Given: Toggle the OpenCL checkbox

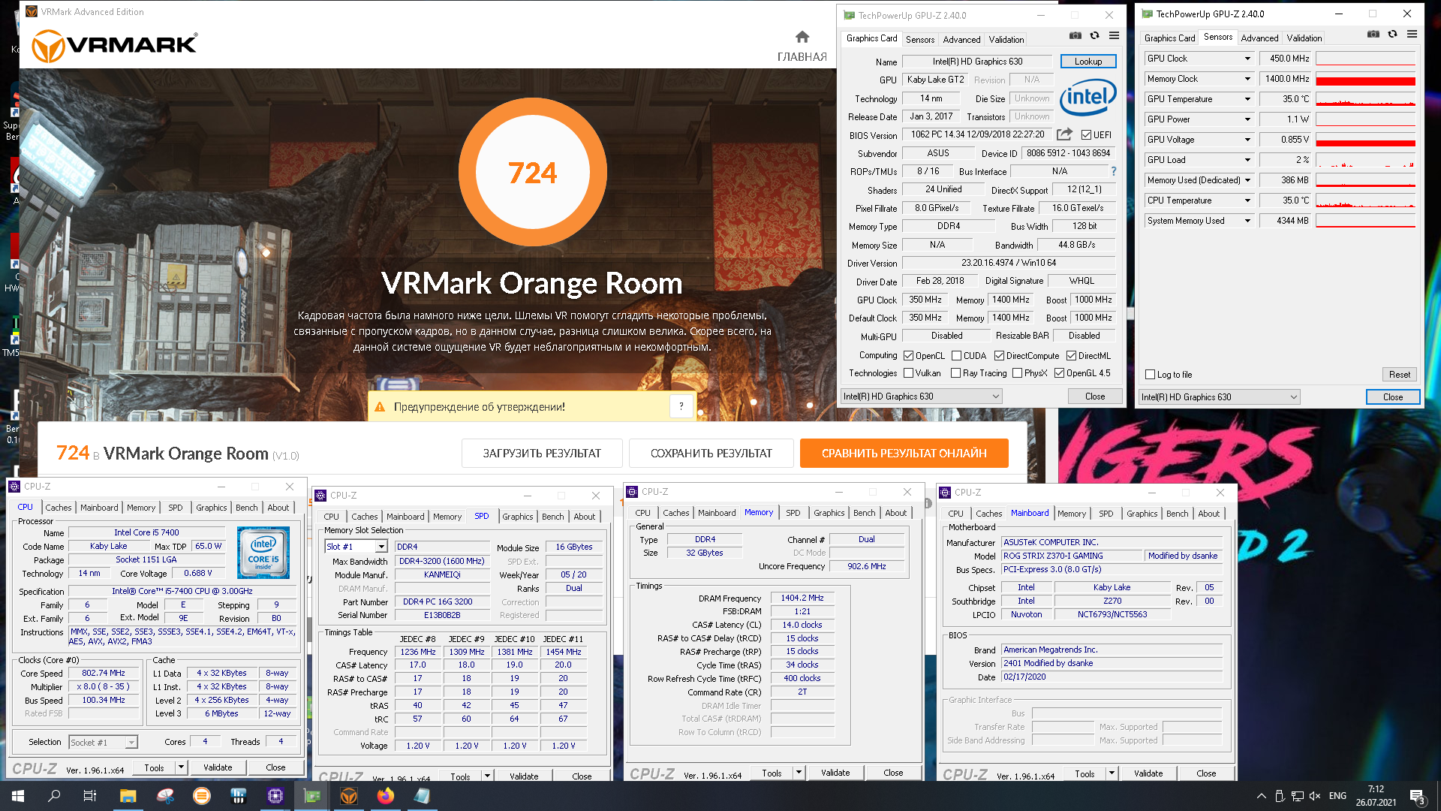Looking at the screenshot, I should [x=908, y=356].
